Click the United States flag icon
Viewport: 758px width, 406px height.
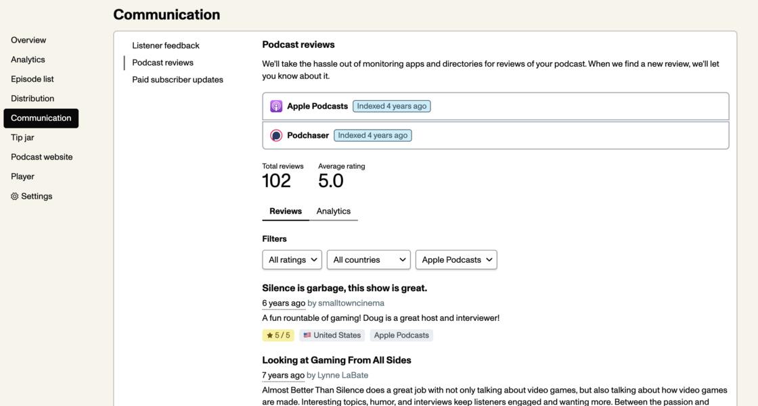[307, 335]
